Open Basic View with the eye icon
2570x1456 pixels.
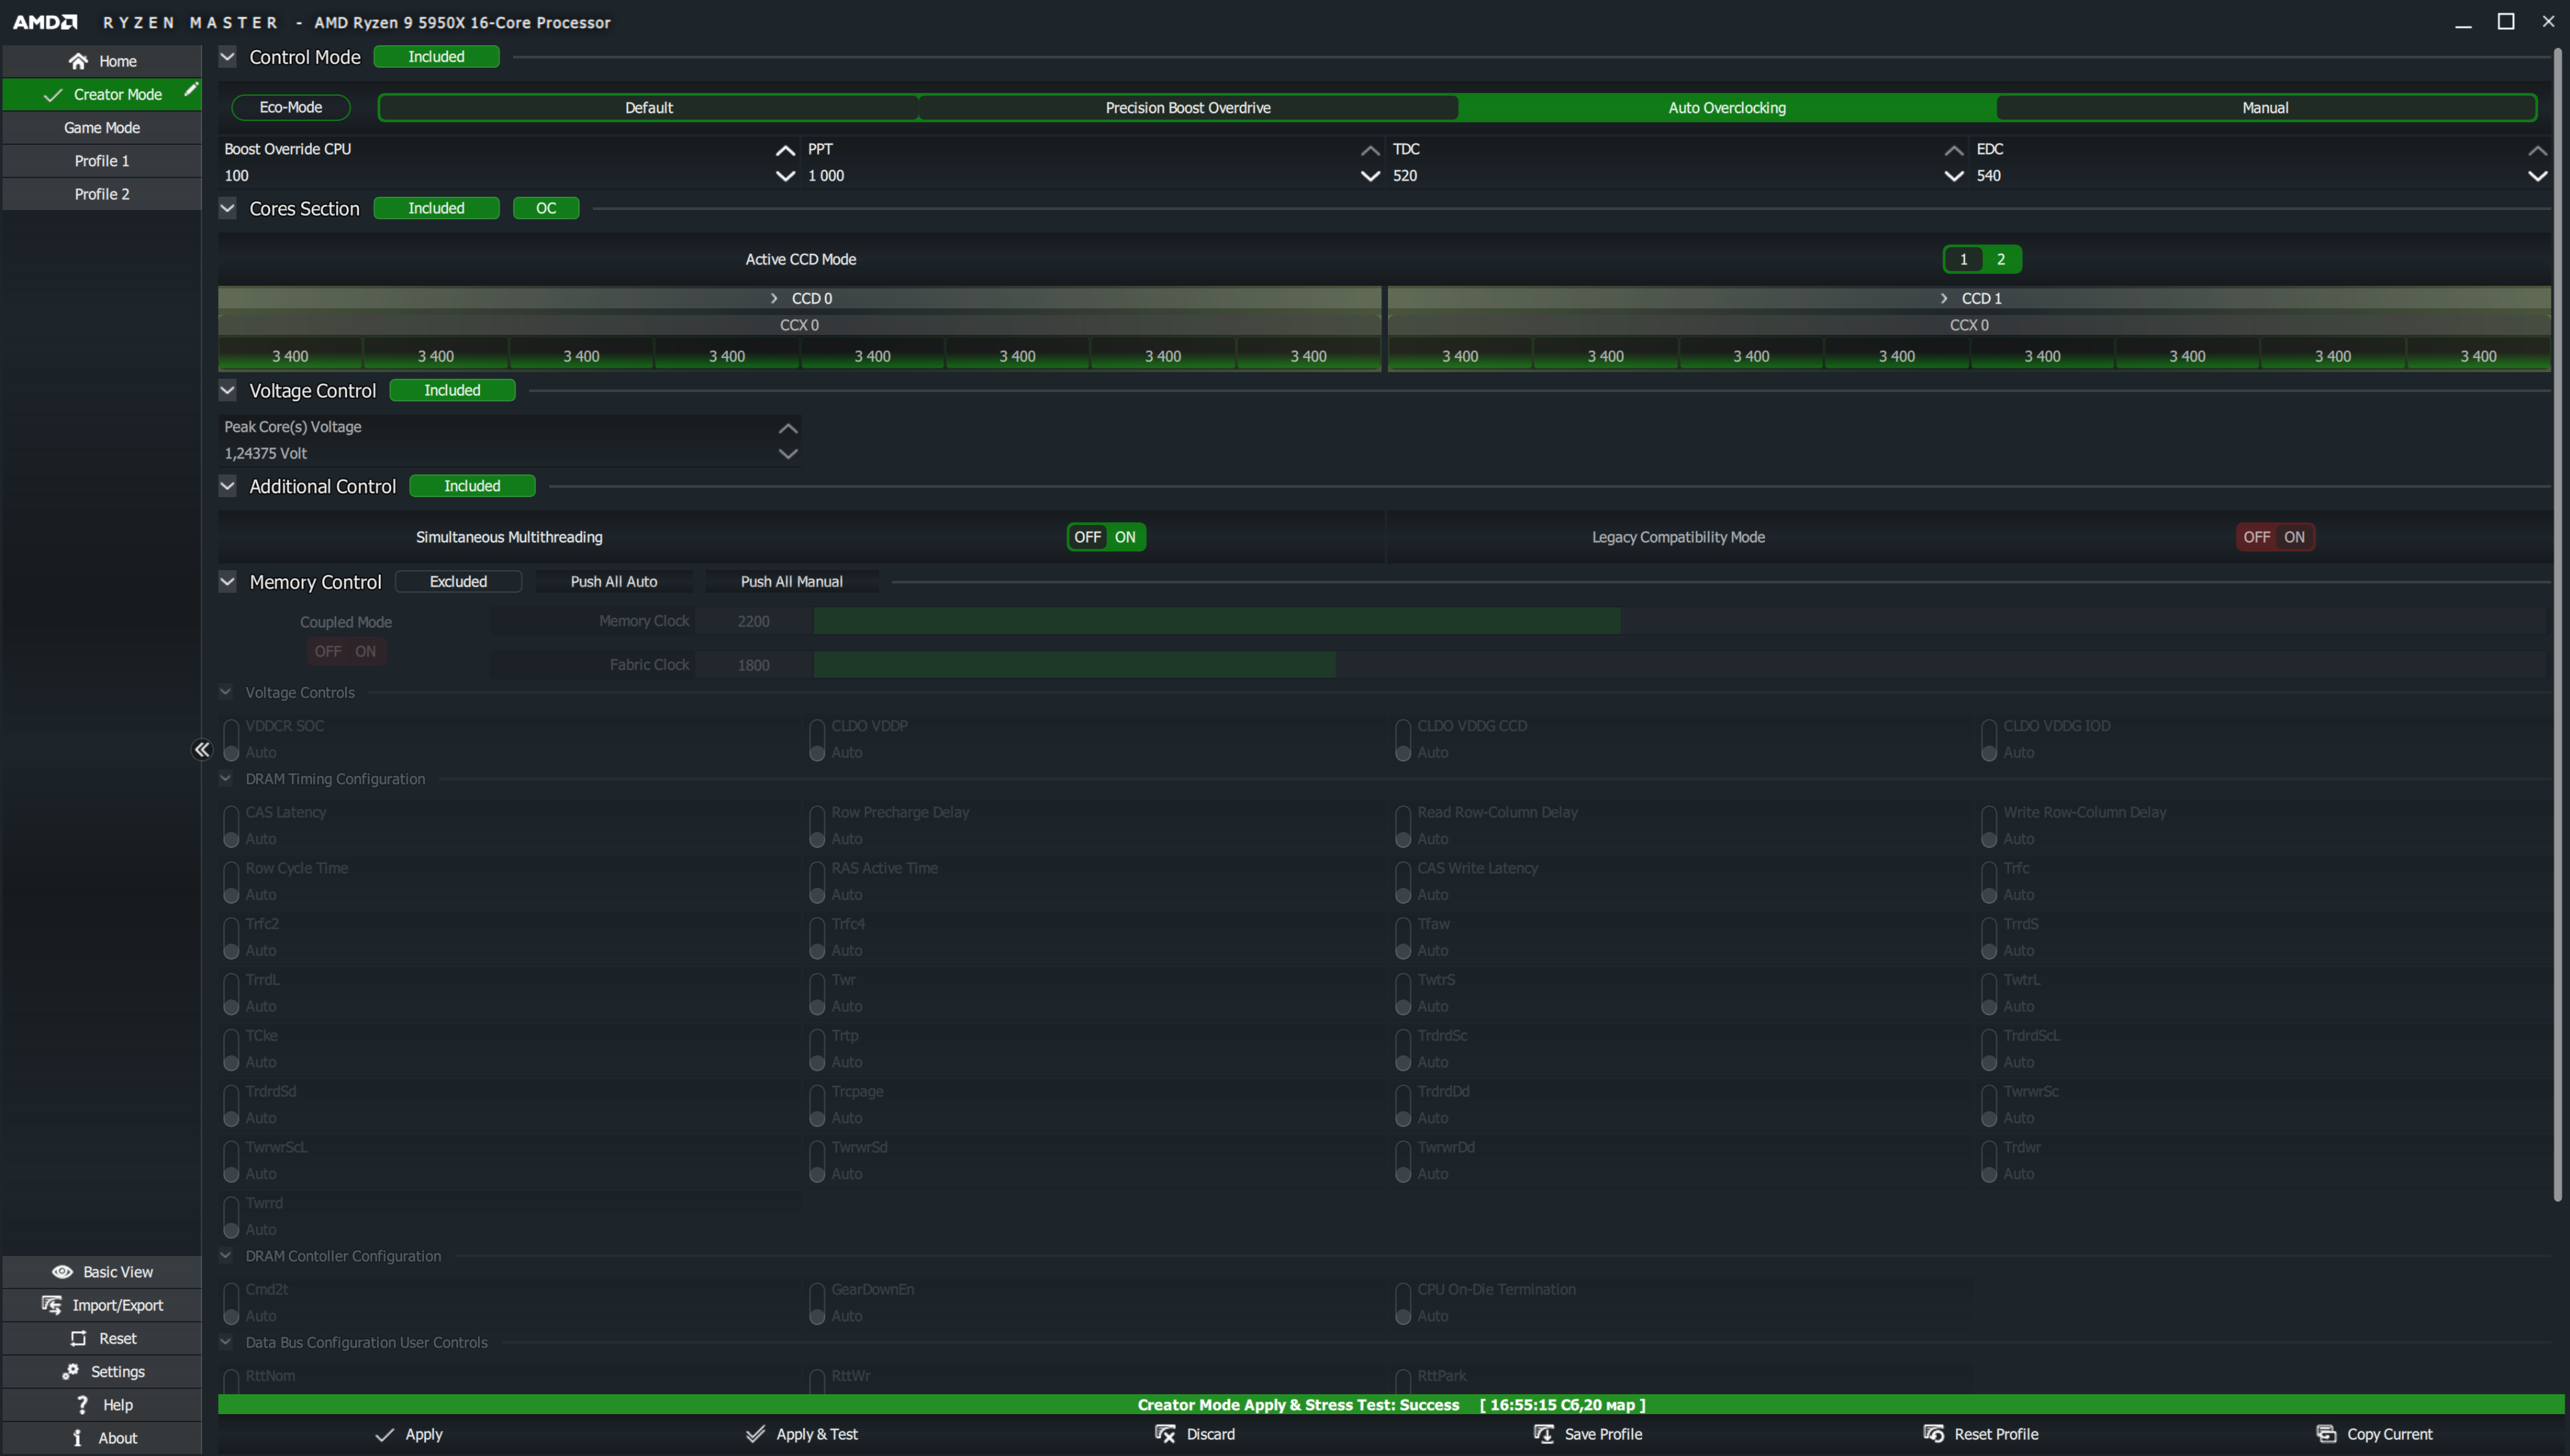click(62, 1272)
